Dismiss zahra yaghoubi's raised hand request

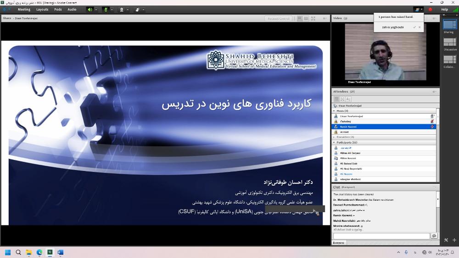[420, 27]
